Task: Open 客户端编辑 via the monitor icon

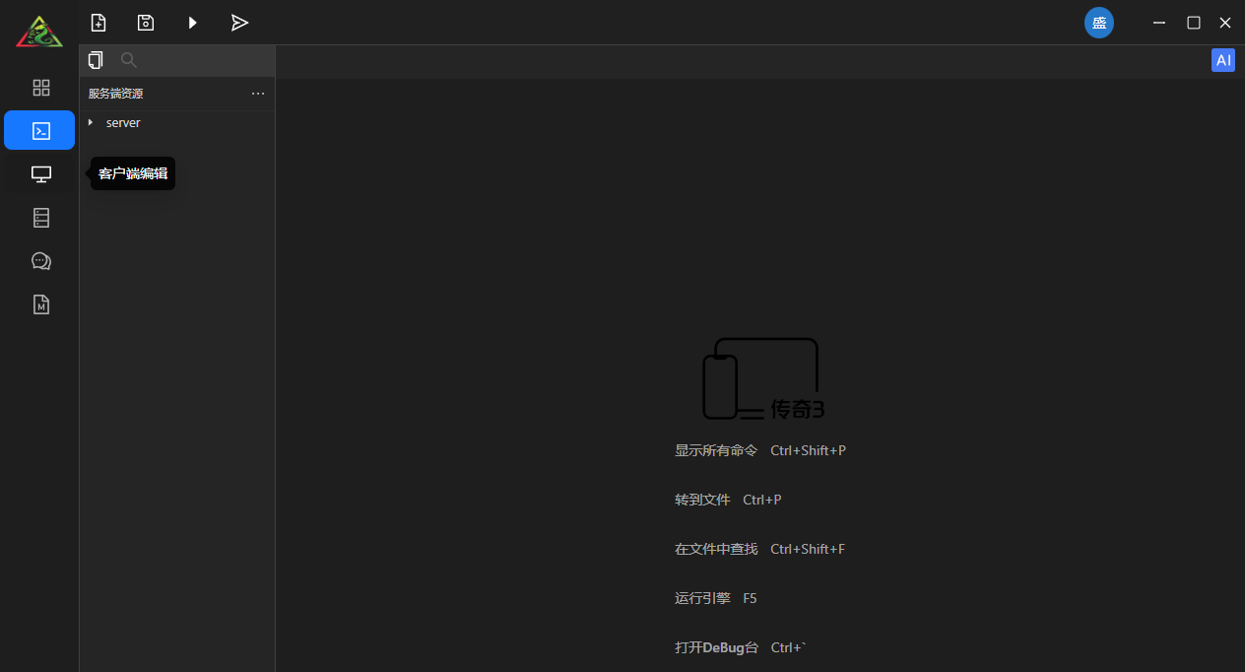Action: 39,173
